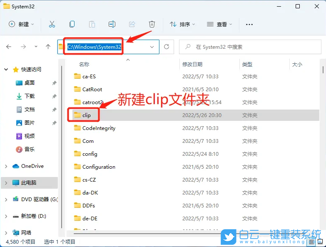Select 此电脑 in navigation pane
This screenshot has height=247, width=326.
29,183
